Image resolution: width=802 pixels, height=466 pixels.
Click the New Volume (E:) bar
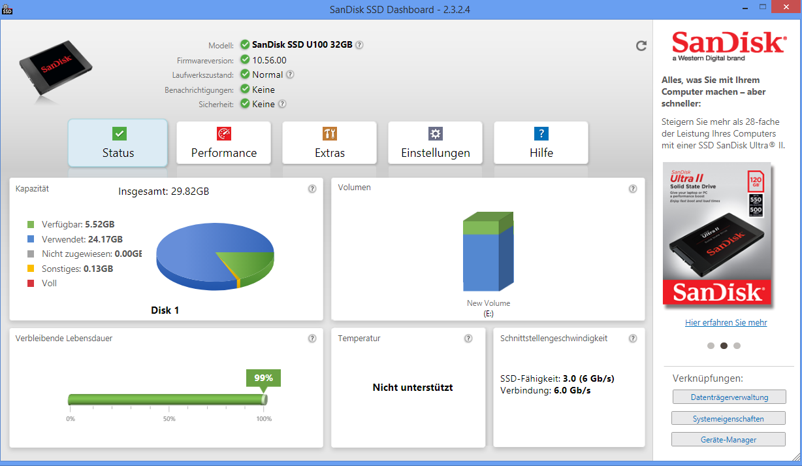(x=489, y=252)
